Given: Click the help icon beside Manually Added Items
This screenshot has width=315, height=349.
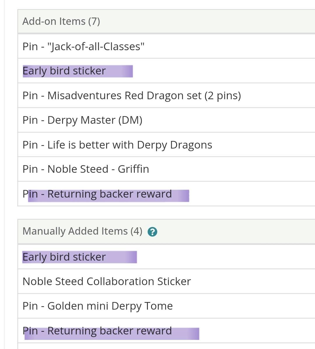Looking at the screenshot, I should click(x=153, y=232).
